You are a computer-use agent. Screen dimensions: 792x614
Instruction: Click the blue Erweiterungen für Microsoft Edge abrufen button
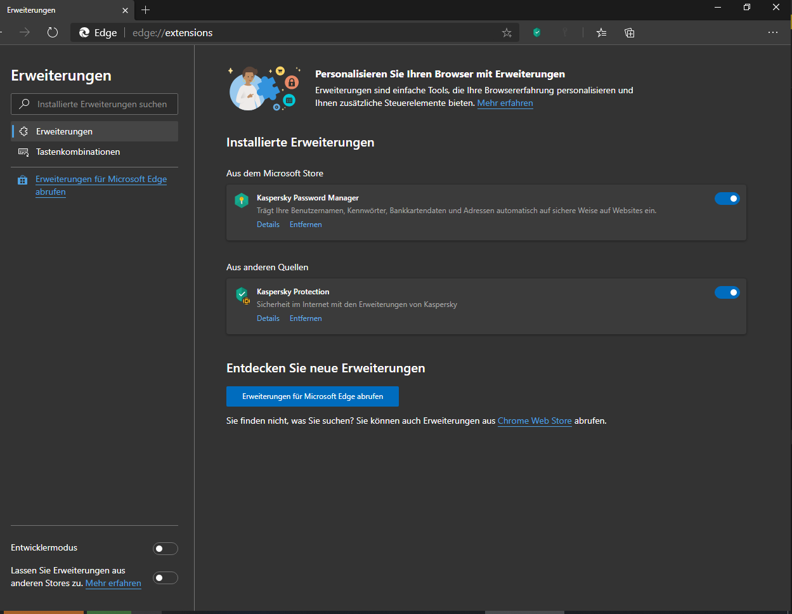coord(313,396)
